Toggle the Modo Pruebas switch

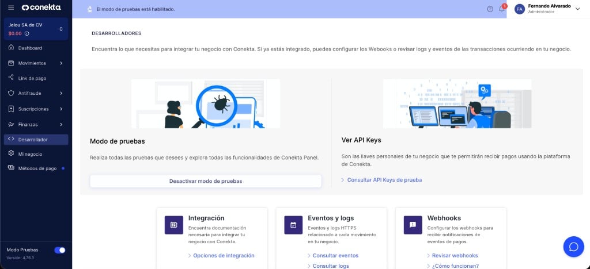coord(60,250)
